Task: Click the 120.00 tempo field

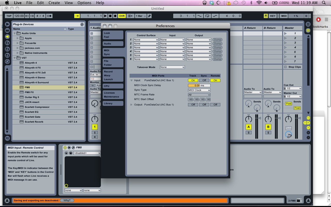Action: pyautogui.click(x=19, y=16)
